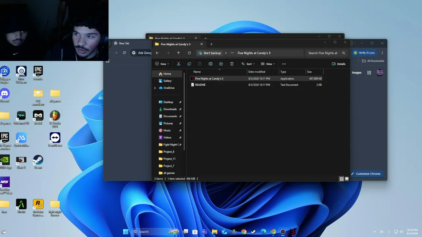This screenshot has height=237, width=422.
Task: Select the Chrome New Tab tab
Action: [x=124, y=43]
